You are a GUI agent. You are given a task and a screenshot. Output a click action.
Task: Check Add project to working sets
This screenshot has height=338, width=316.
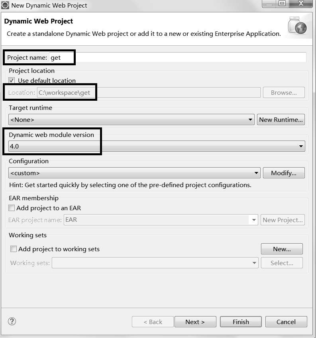[14, 249]
